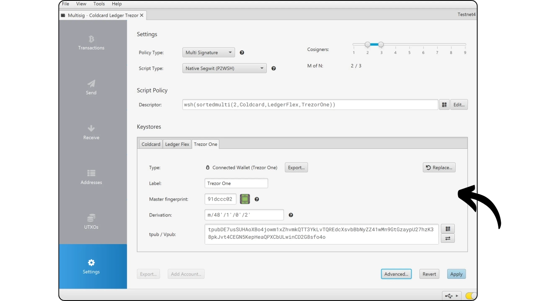This screenshot has width=536, height=301.
Task: Click the "Connected Wallet (Trezor One)" text
Action: click(245, 168)
